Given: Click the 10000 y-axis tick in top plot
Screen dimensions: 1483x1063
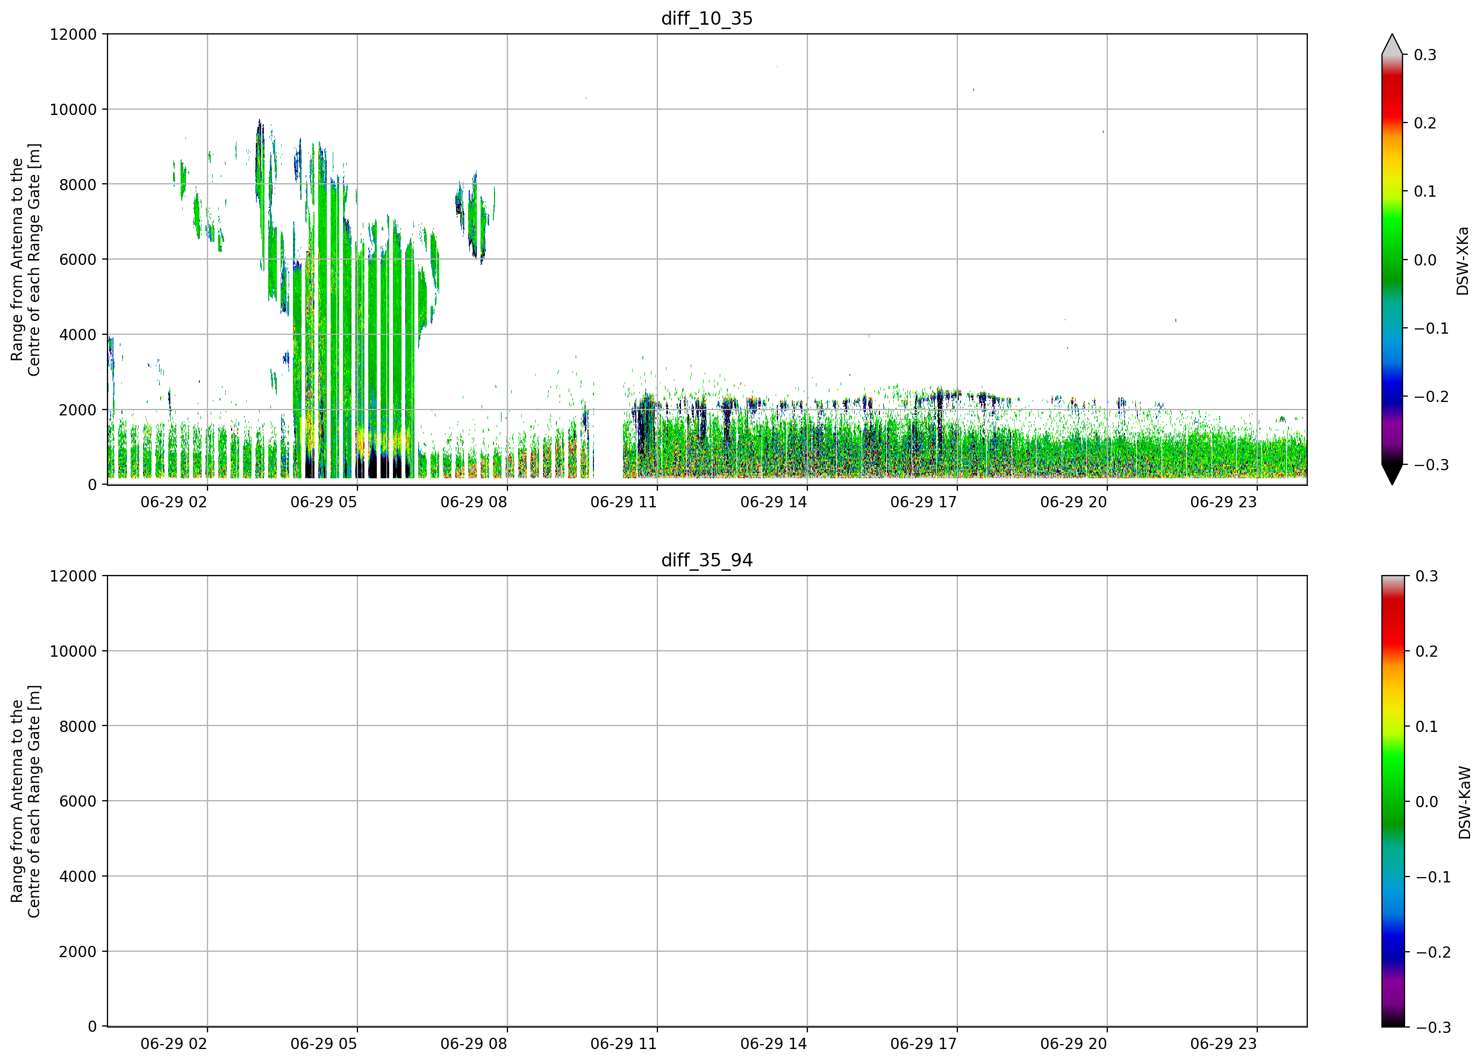Looking at the screenshot, I should pos(73,110).
